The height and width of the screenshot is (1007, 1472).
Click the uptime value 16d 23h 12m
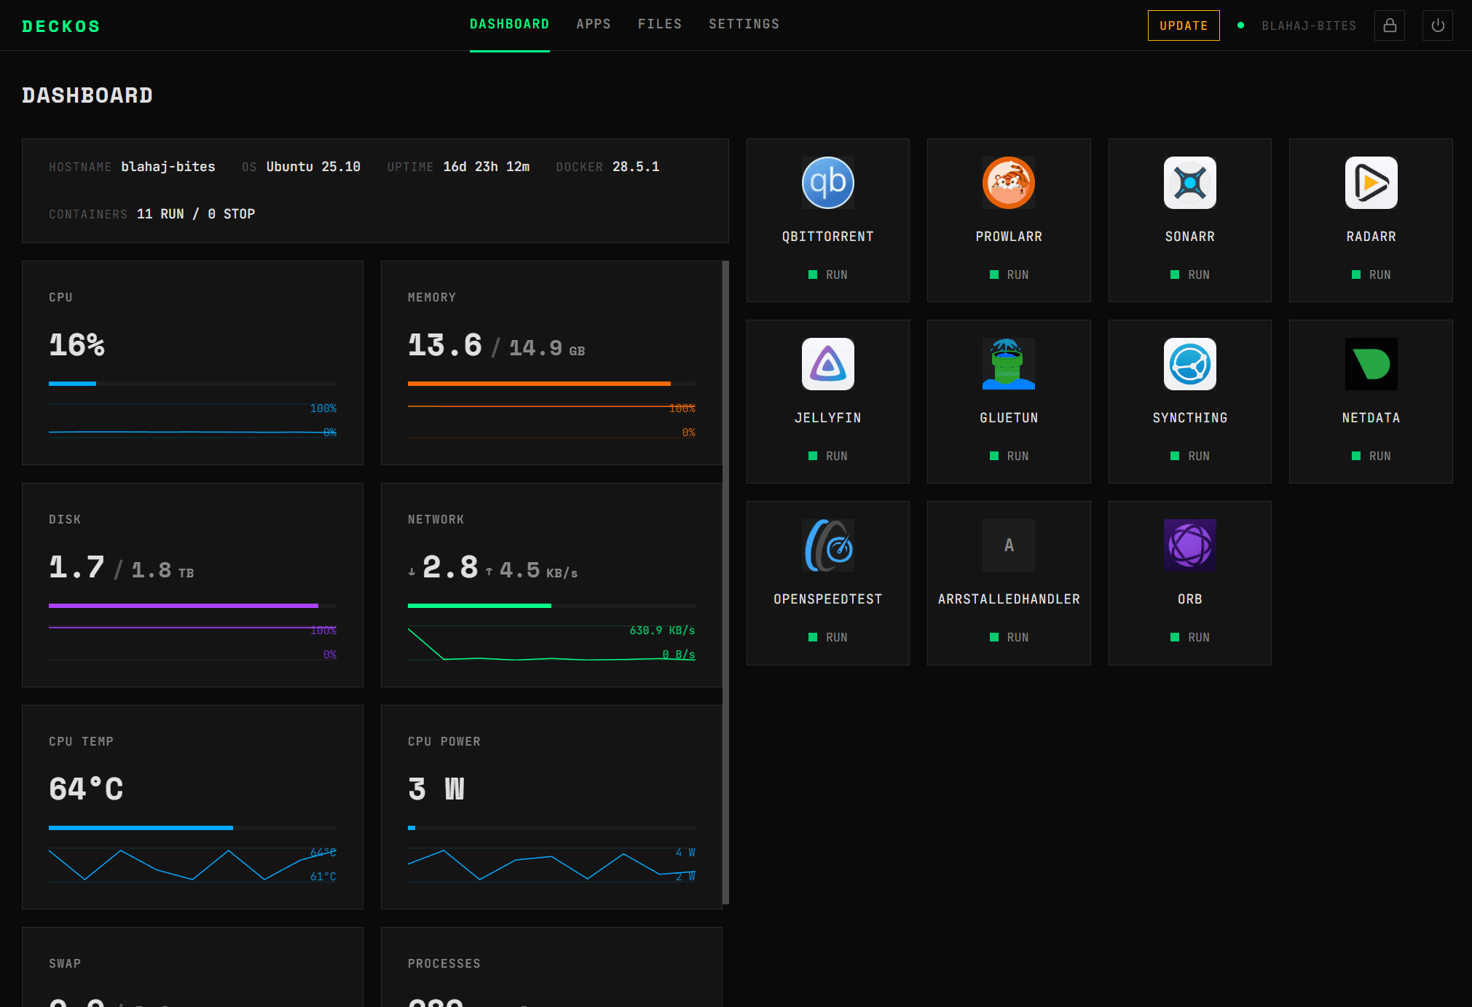[487, 167]
